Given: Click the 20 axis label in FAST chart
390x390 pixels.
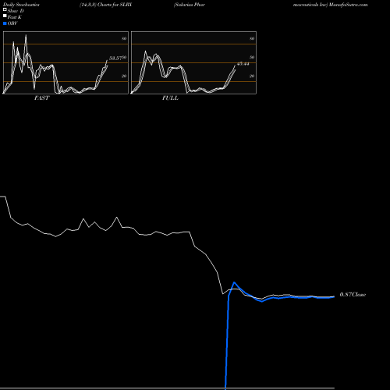Looking at the screenshot, I should pos(124,76).
